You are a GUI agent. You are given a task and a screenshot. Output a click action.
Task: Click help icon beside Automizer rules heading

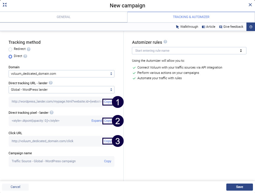165,42
